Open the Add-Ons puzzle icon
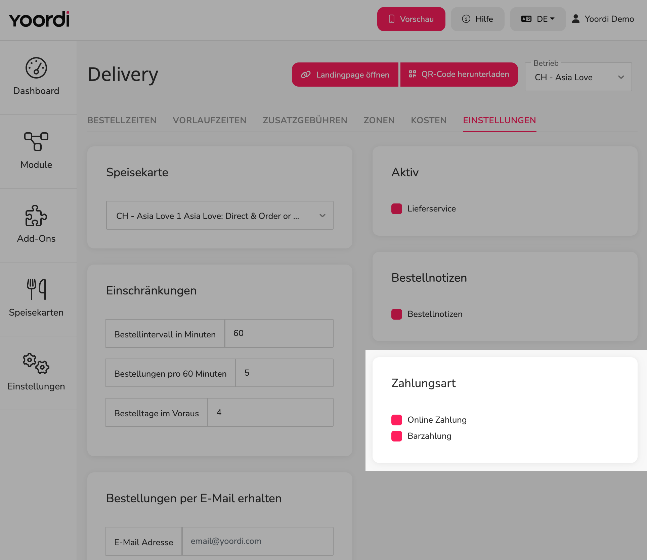The image size is (647, 560). tap(36, 216)
